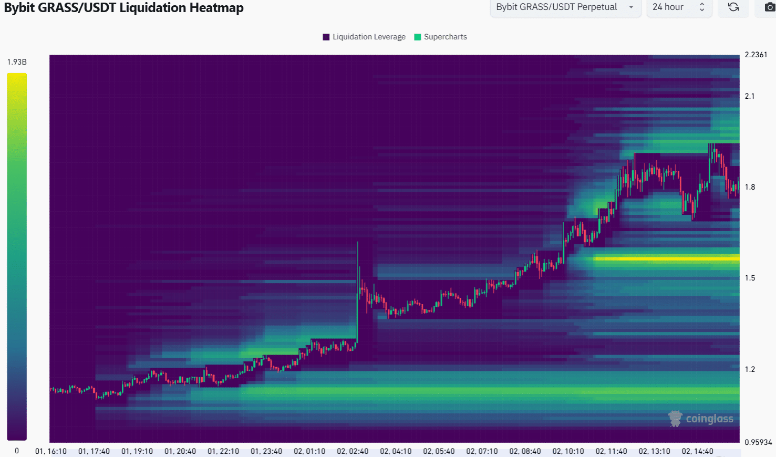Click the 01, 20:40 time axis label

click(180, 451)
